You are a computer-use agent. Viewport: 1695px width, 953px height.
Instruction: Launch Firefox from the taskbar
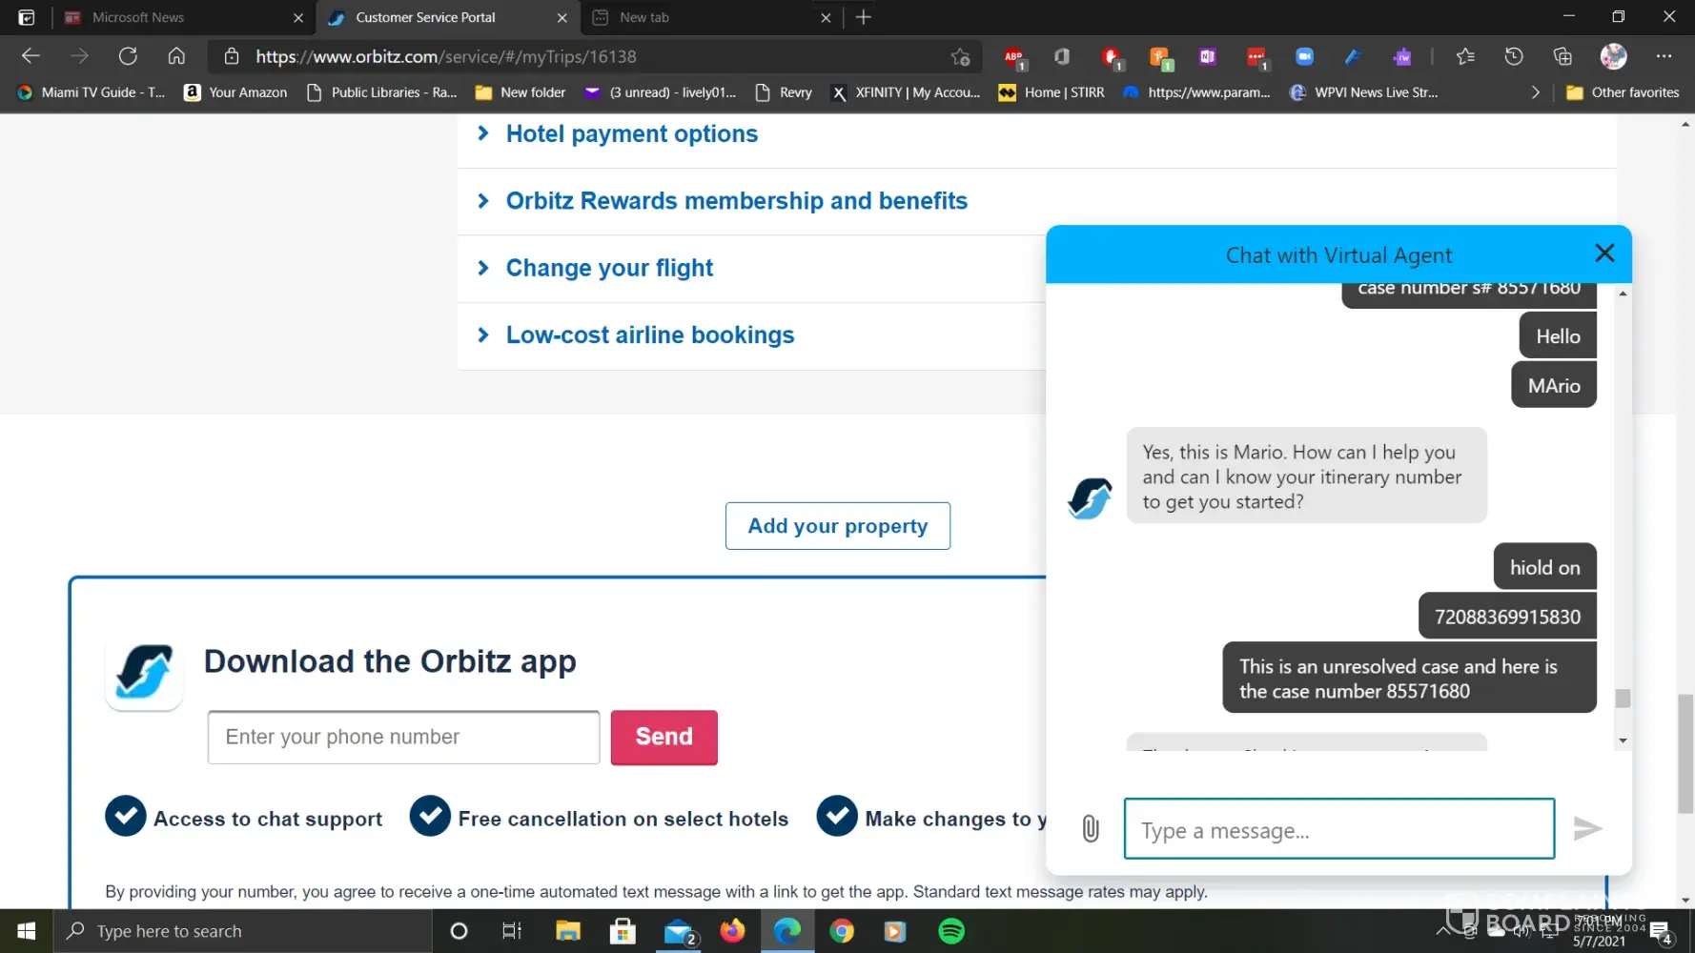tap(732, 931)
